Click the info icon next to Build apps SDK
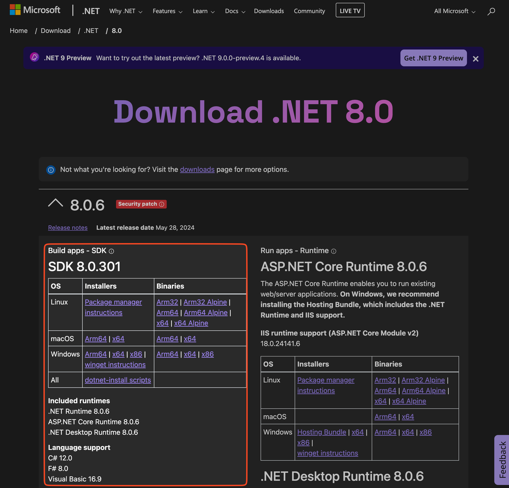Viewport: 509px width, 488px height. click(x=111, y=251)
